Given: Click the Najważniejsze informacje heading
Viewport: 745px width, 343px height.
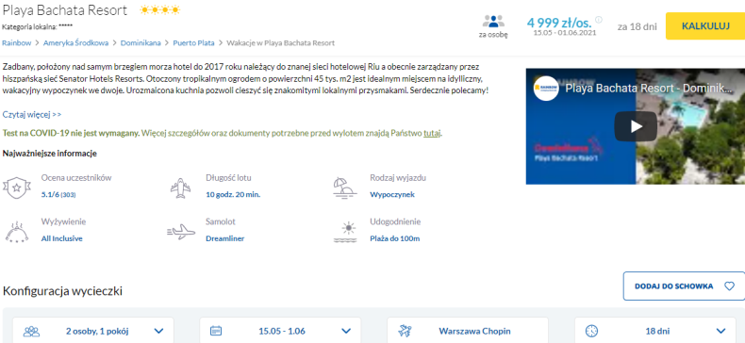Looking at the screenshot, I should [x=50, y=154].
